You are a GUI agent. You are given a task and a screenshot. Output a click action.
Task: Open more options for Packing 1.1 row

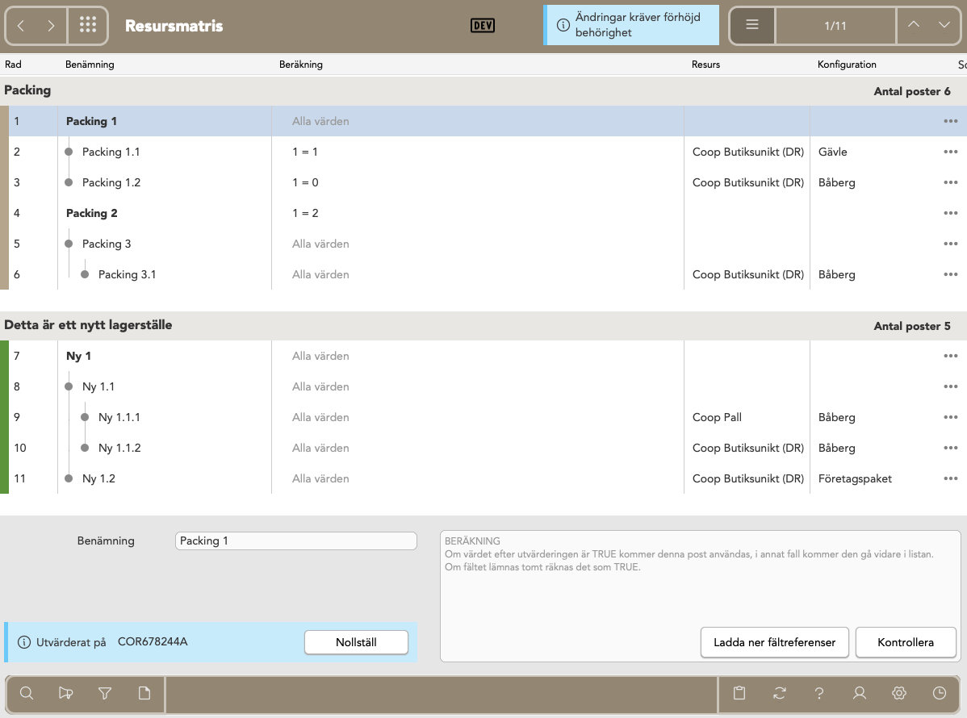tap(950, 152)
